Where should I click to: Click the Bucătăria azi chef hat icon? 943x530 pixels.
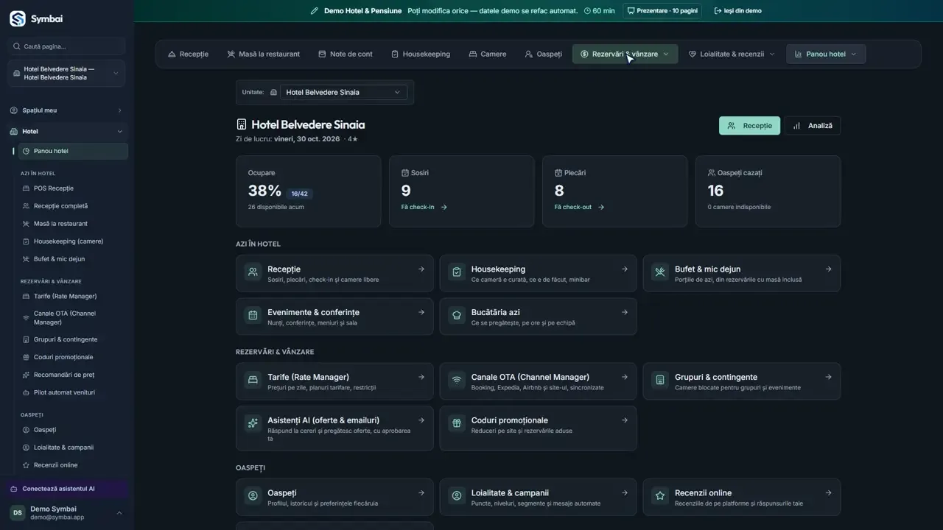[x=457, y=316]
